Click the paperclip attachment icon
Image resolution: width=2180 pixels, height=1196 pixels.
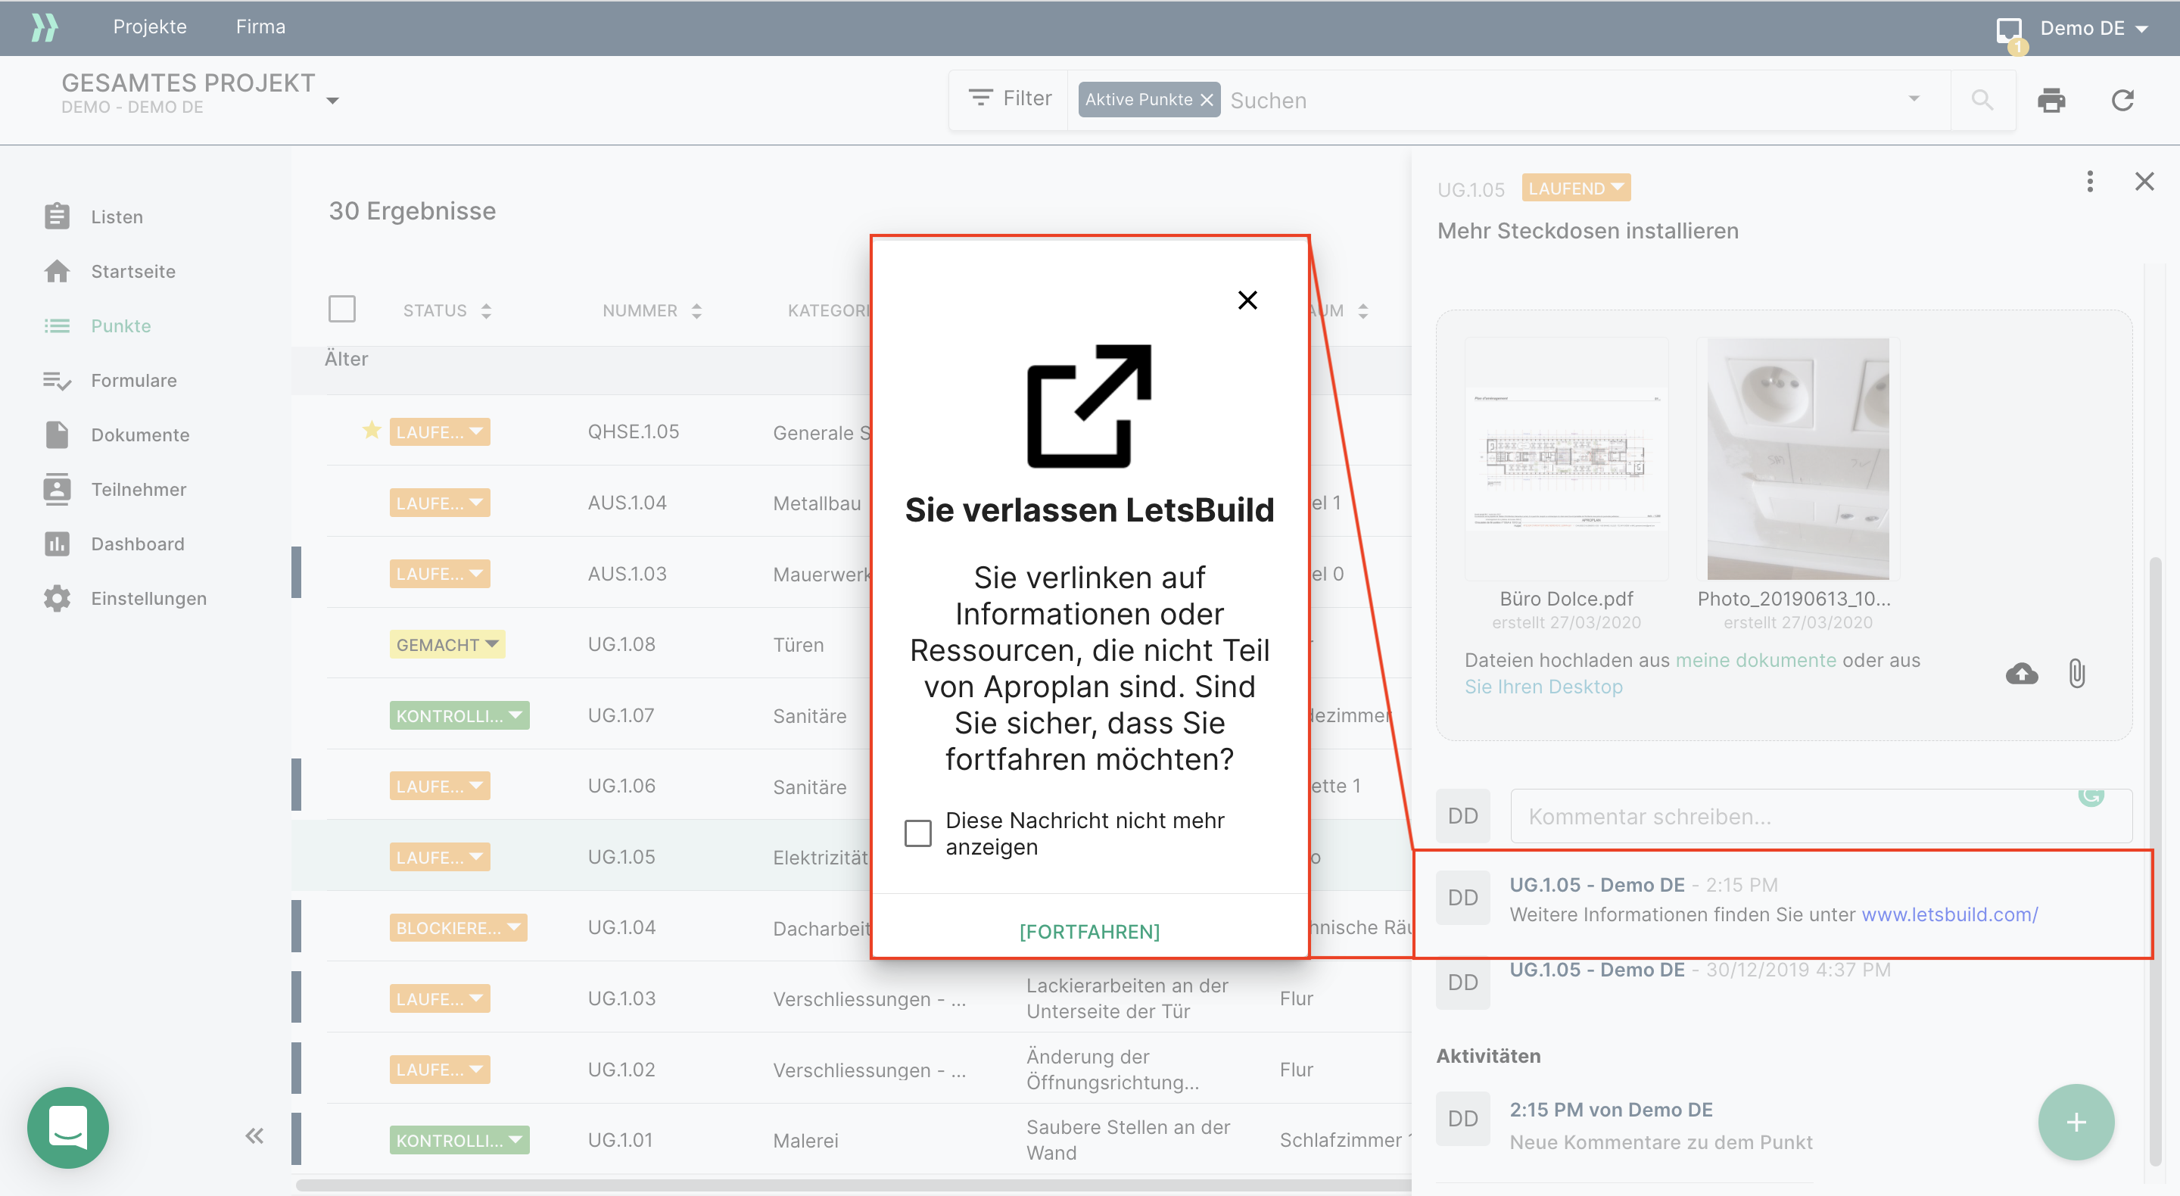tap(2077, 674)
